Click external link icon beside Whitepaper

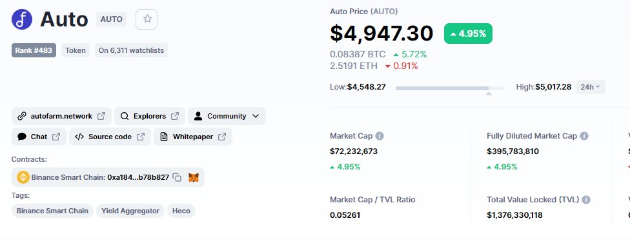tap(222, 137)
